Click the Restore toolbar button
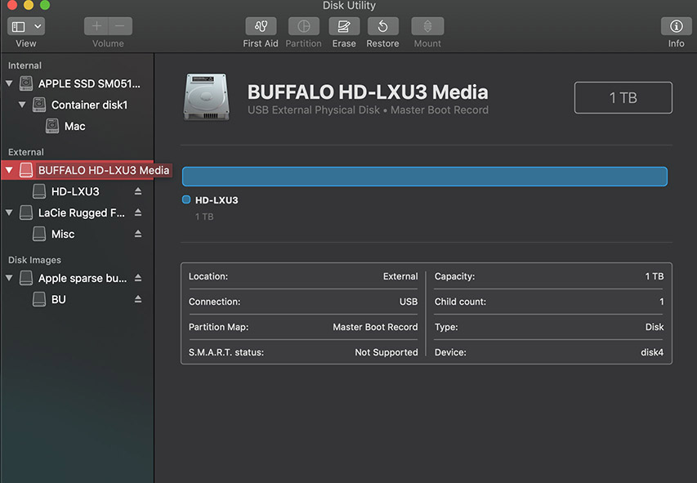This screenshot has width=697, height=483. (x=382, y=27)
